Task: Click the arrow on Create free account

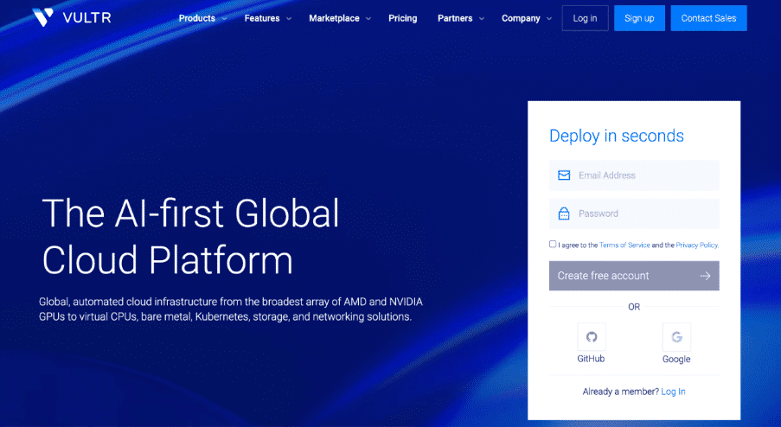Action: point(705,276)
